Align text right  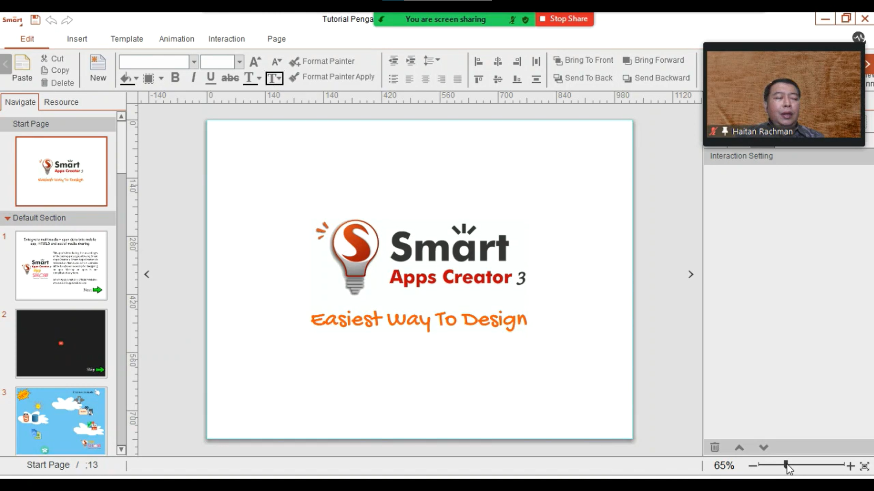click(x=441, y=79)
